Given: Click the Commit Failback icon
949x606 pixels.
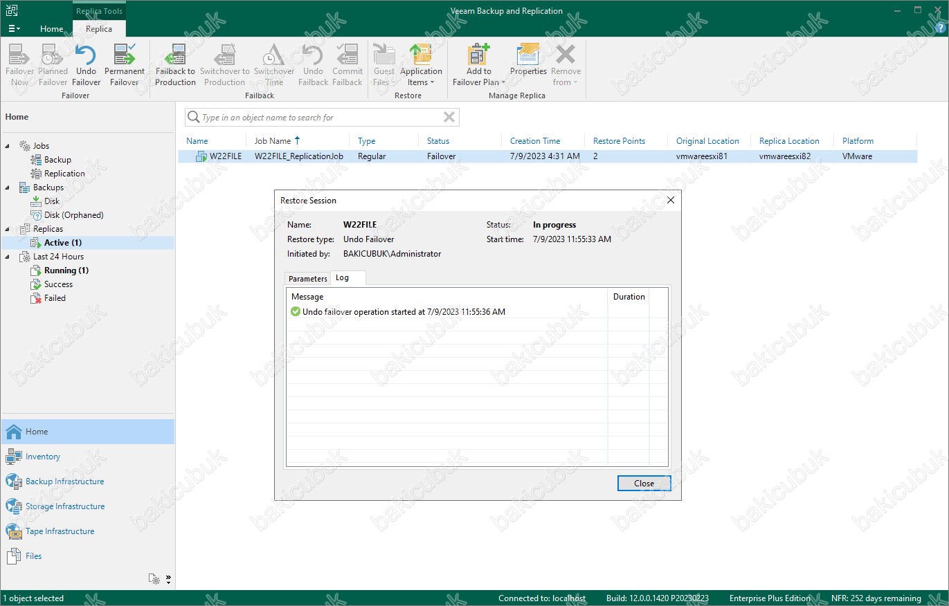Looking at the screenshot, I should [x=347, y=66].
